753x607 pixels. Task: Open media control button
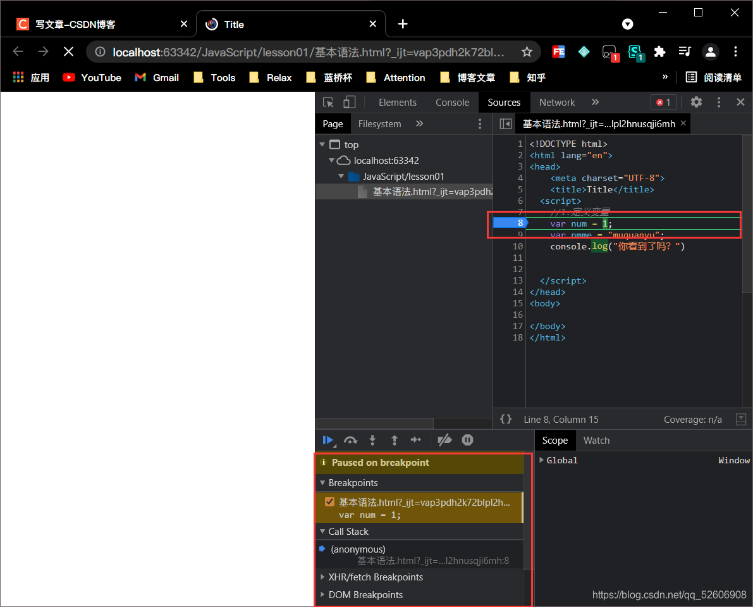point(684,51)
